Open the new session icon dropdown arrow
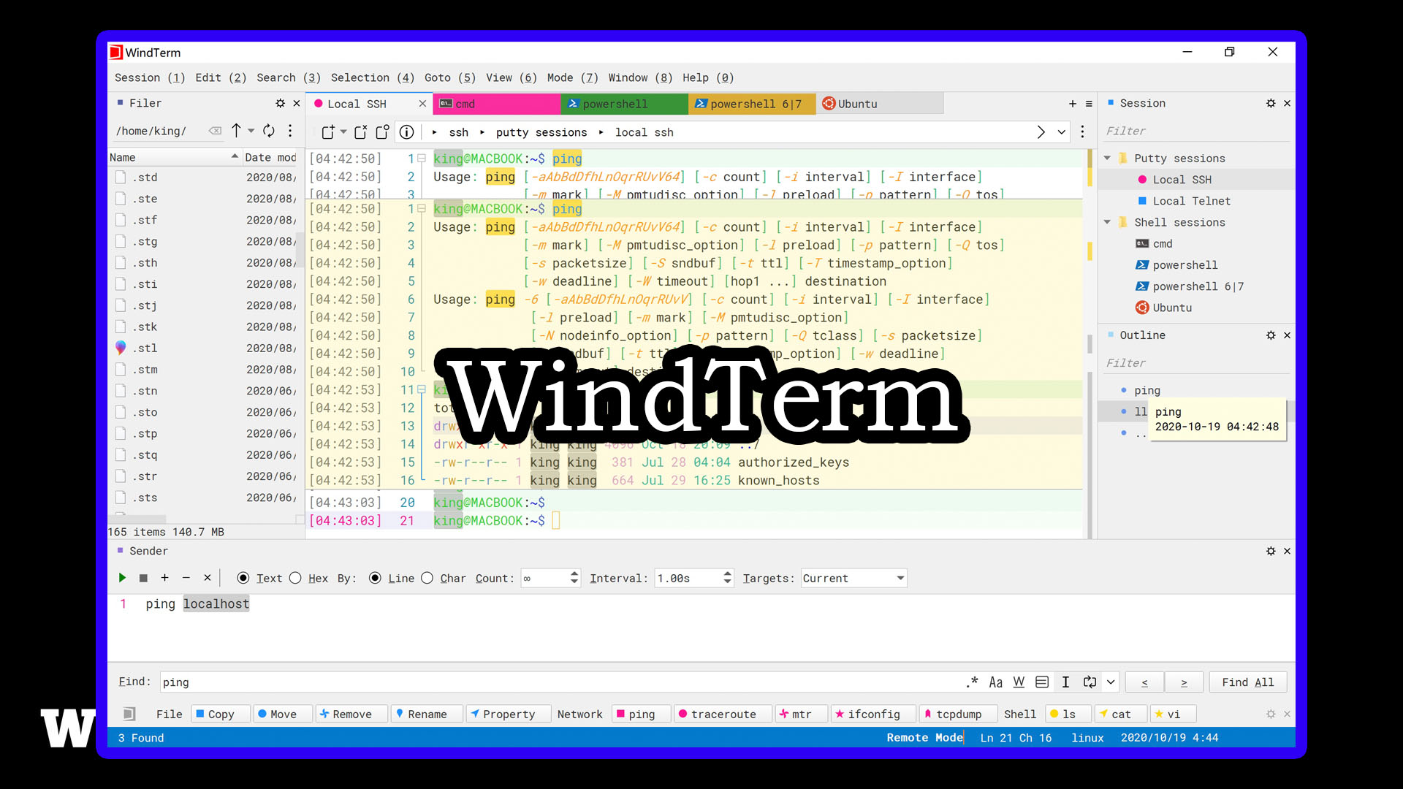Viewport: 1403px width, 789px height. [x=343, y=132]
